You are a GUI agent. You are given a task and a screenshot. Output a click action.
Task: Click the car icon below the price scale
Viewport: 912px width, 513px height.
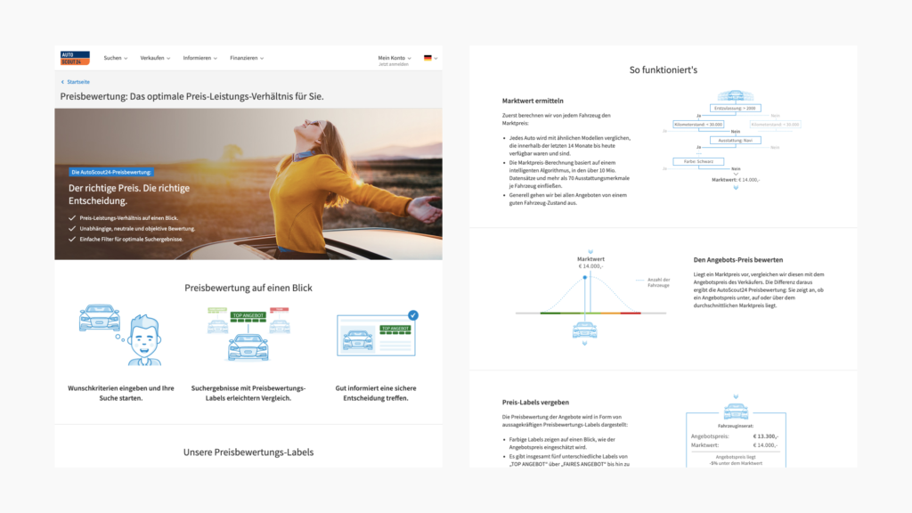(x=584, y=331)
